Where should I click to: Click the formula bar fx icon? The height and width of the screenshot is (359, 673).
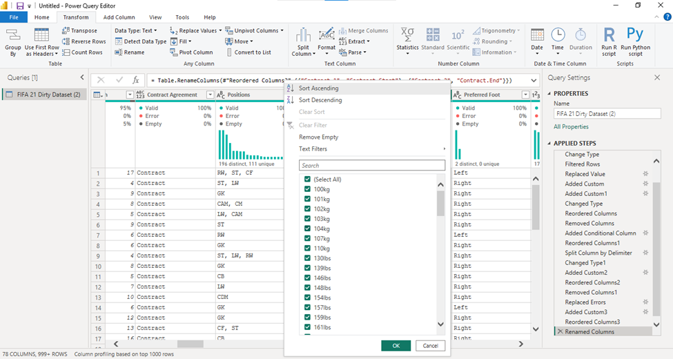tap(135, 80)
